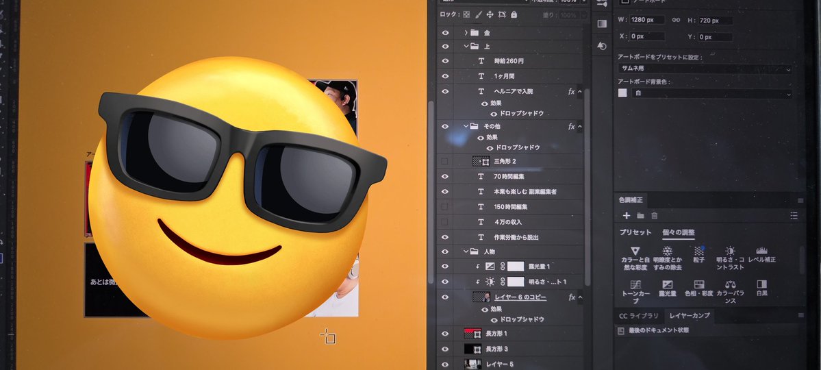Click the lock transparent pixels icon
This screenshot has width=821, height=370.
coord(466,14)
